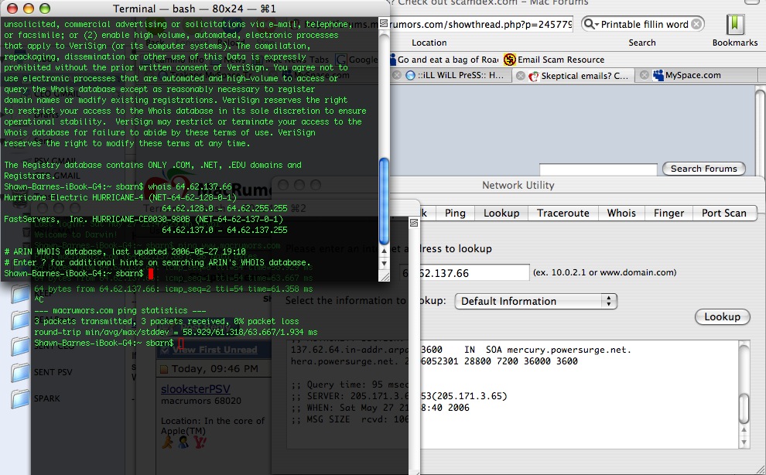The image size is (766, 475).
Task: Click the down scroll arrow in front Terminal
Action: pos(384,263)
